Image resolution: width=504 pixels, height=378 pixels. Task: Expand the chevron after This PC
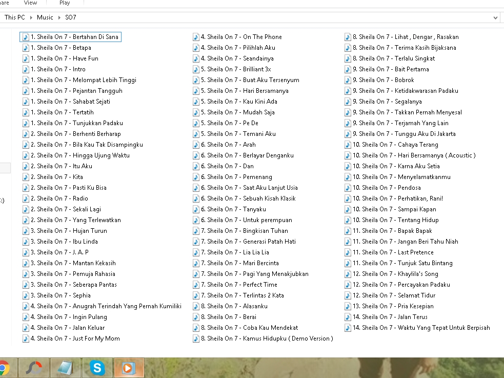31,17
